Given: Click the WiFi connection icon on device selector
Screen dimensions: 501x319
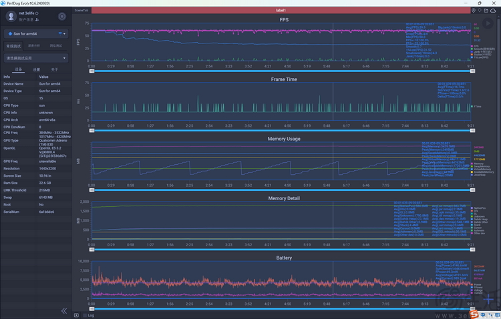Looking at the screenshot, I should [60, 34].
